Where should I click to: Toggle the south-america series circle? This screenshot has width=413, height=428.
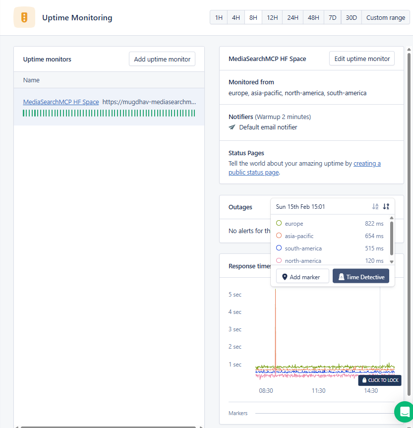point(279,248)
